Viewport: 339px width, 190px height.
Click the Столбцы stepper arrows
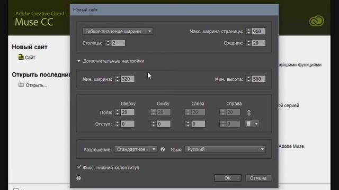(108, 43)
